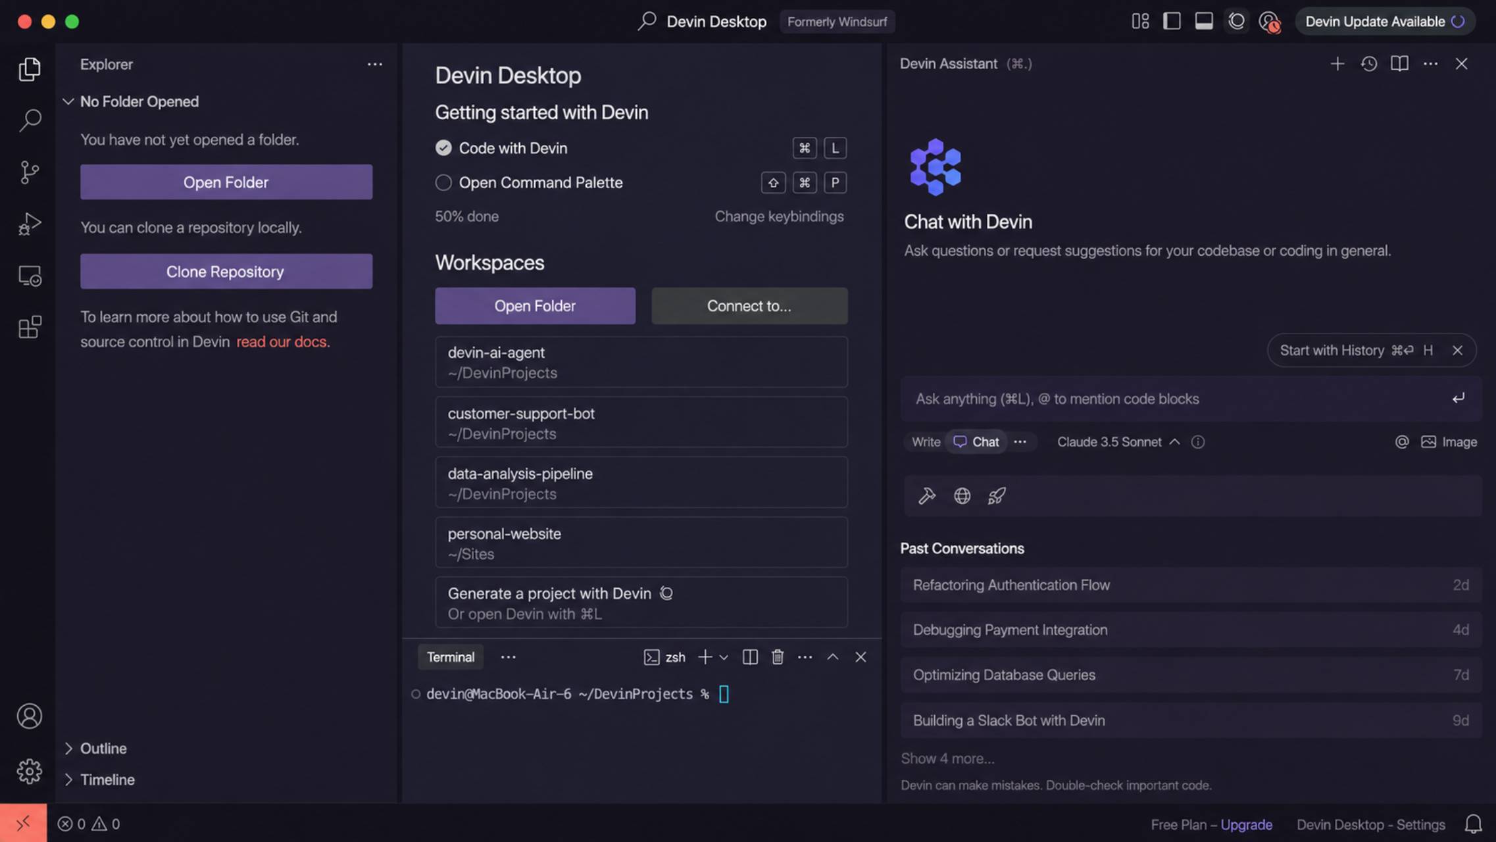Click Connect to... under Workspaces
The height and width of the screenshot is (842, 1496).
pos(749,306)
